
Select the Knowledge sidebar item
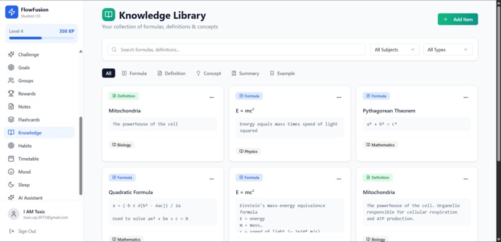click(x=39, y=133)
